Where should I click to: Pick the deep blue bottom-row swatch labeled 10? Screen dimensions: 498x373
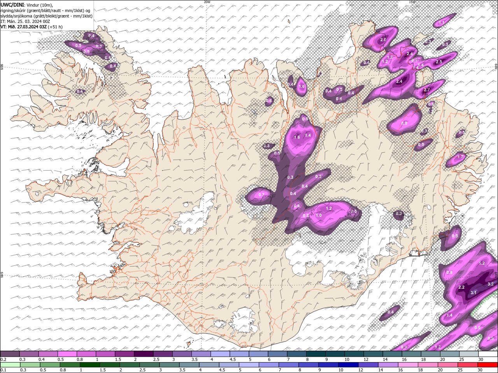349,365
